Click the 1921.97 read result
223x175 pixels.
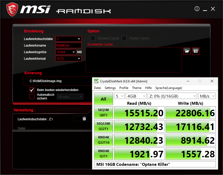click(139, 154)
